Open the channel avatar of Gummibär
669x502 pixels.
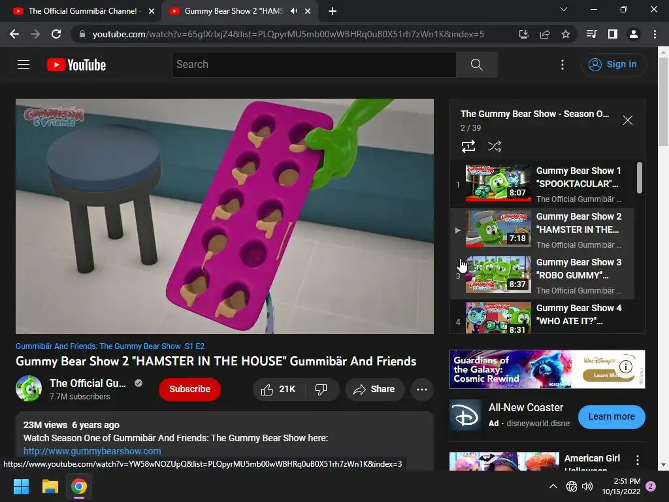(29, 388)
